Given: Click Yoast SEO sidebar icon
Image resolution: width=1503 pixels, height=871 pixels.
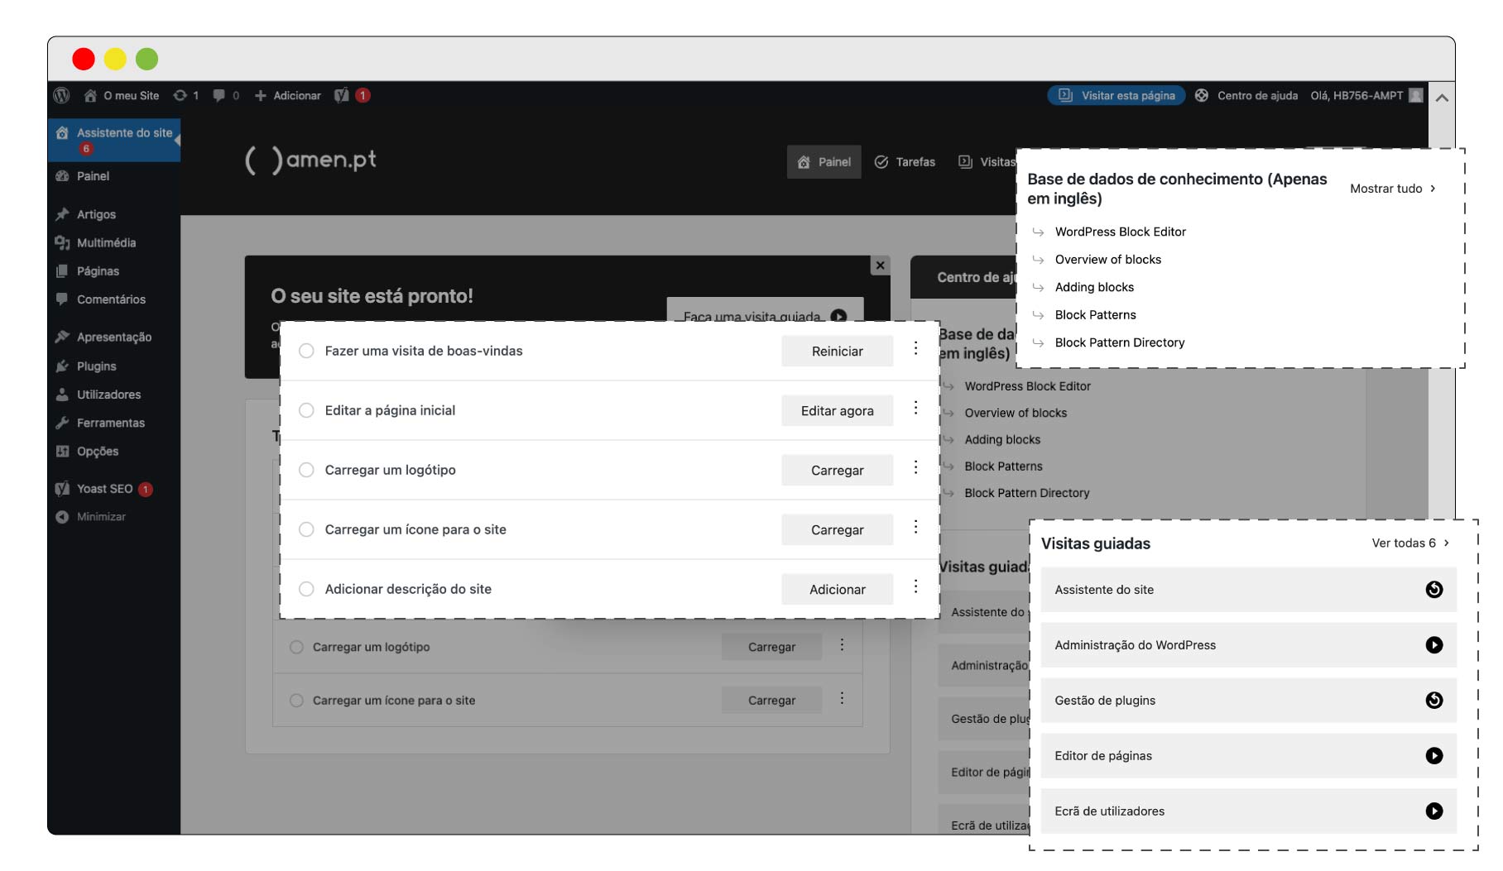Looking at the screenshot, I should pyautogui.click(x=62, y=489).
